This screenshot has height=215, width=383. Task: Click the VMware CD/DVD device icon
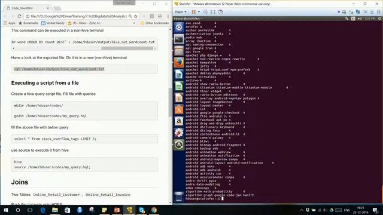point(351,12)
